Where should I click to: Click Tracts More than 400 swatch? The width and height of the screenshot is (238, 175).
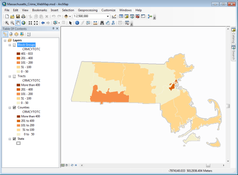pyautogui.click(x=19, y=85)
